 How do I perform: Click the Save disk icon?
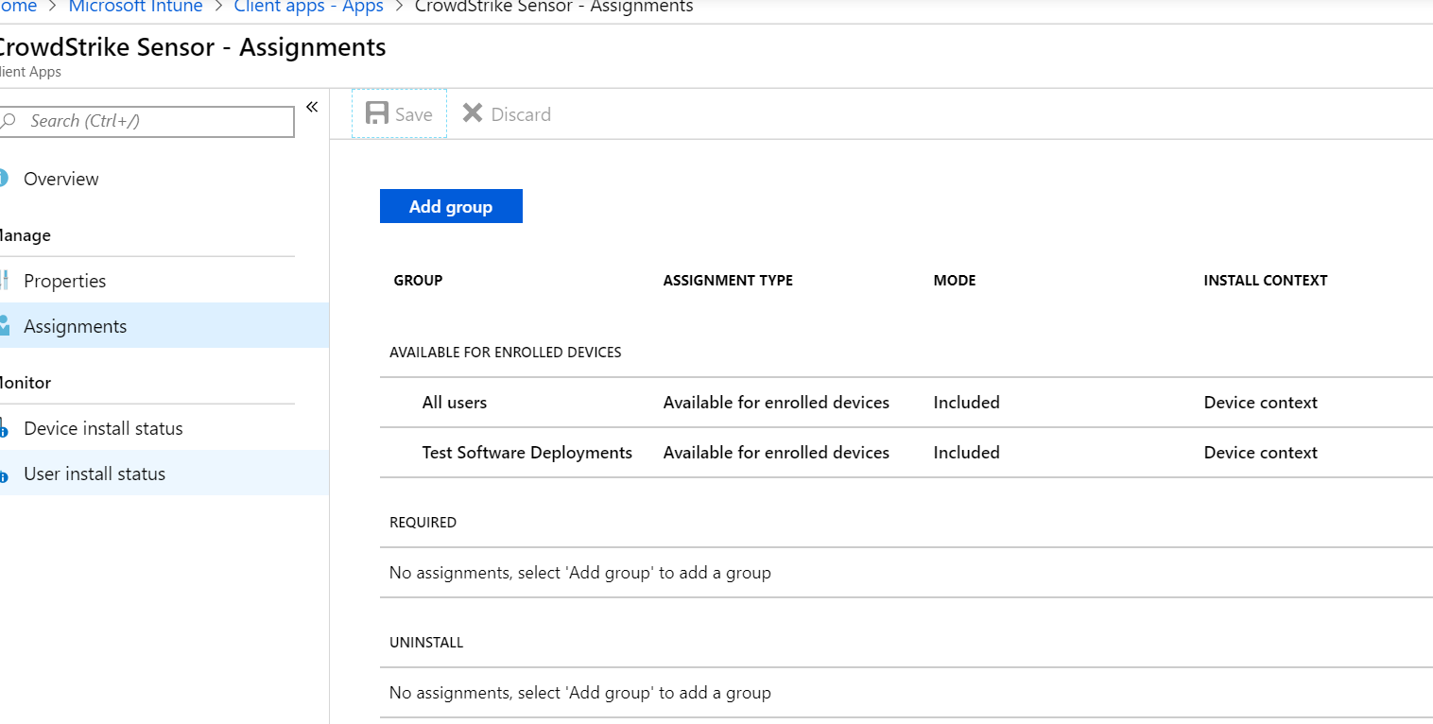coord(377,112)
